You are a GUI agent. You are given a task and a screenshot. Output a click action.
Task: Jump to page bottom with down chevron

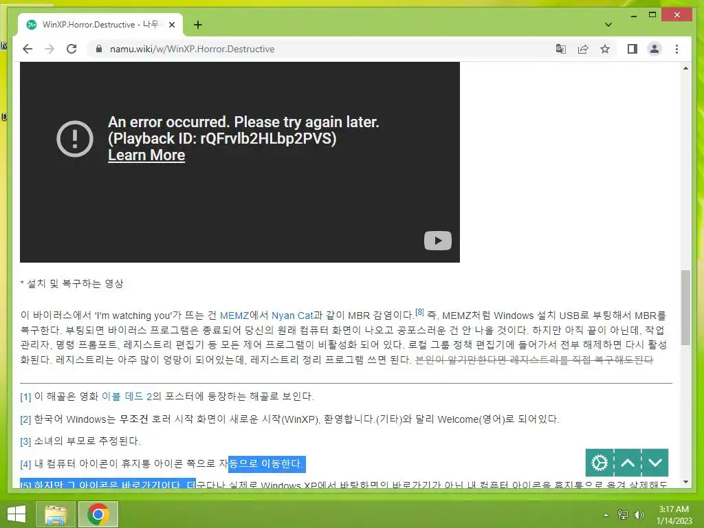[x=655, y=463]
